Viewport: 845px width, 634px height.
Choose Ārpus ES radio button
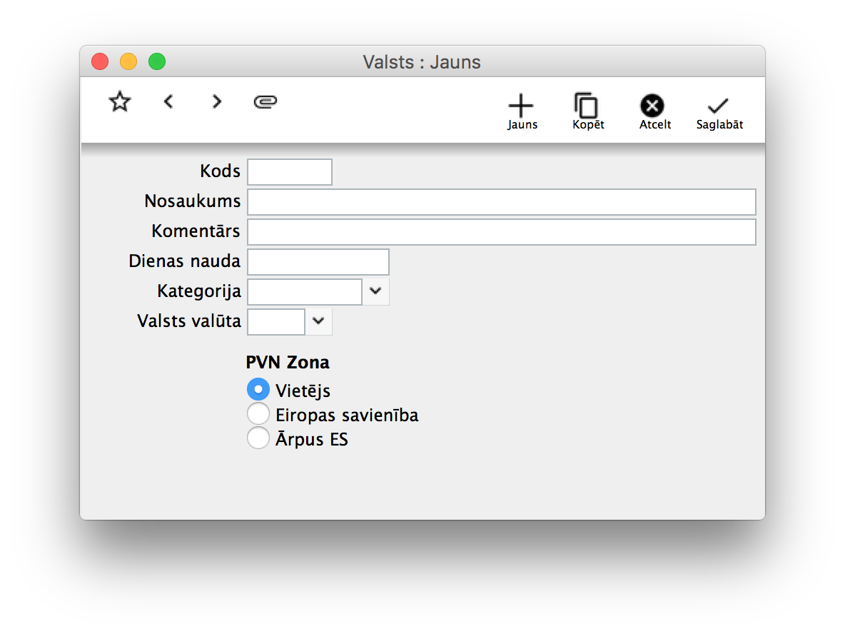258,438
